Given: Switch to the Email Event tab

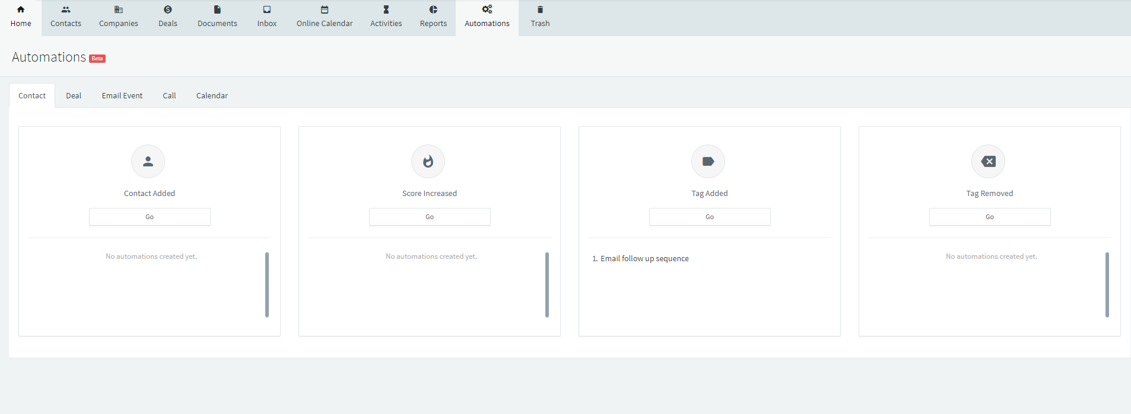Looking at the screenshot, I should (x=122, y=96).
